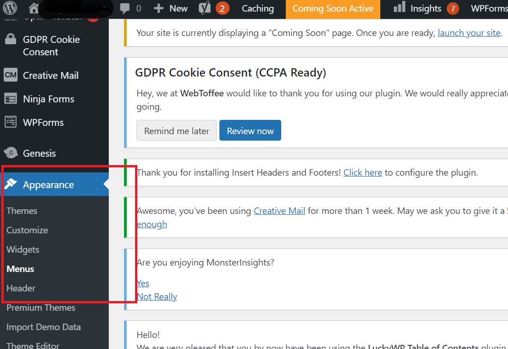Click the Hello! notice text
Screen dimensions: 508x349
pyautogui.click(x=148, y=335)
